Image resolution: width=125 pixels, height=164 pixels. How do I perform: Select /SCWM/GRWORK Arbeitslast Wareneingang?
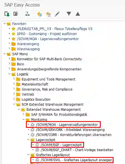pos(70,130)
